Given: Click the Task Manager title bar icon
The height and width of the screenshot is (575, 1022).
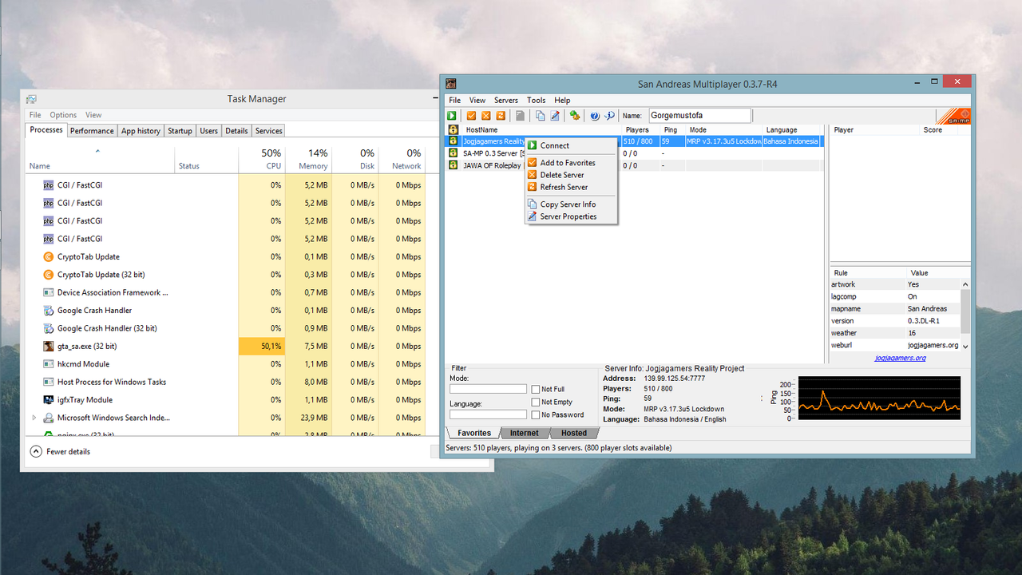Looking at the screenshot, I should [x=31, y=99].
